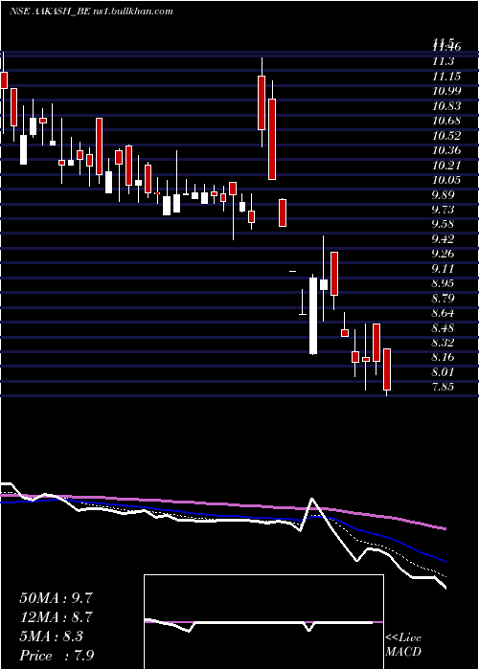Screen dimensions: 479x670
Task: Click the 5MA : 8.3 readout
Action: click(52, 636)
